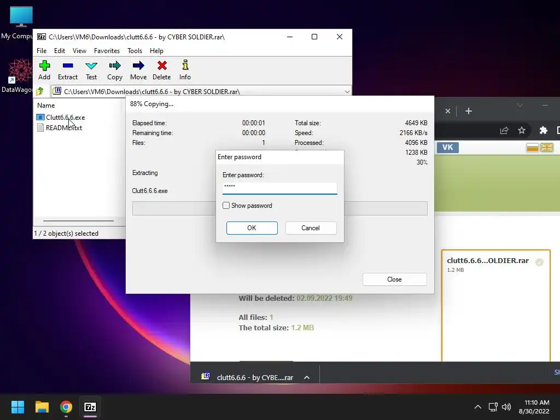Screen dimensions: 560x420
Task: Click the '2166 KB/s' speed value
Action: point(413,133)
